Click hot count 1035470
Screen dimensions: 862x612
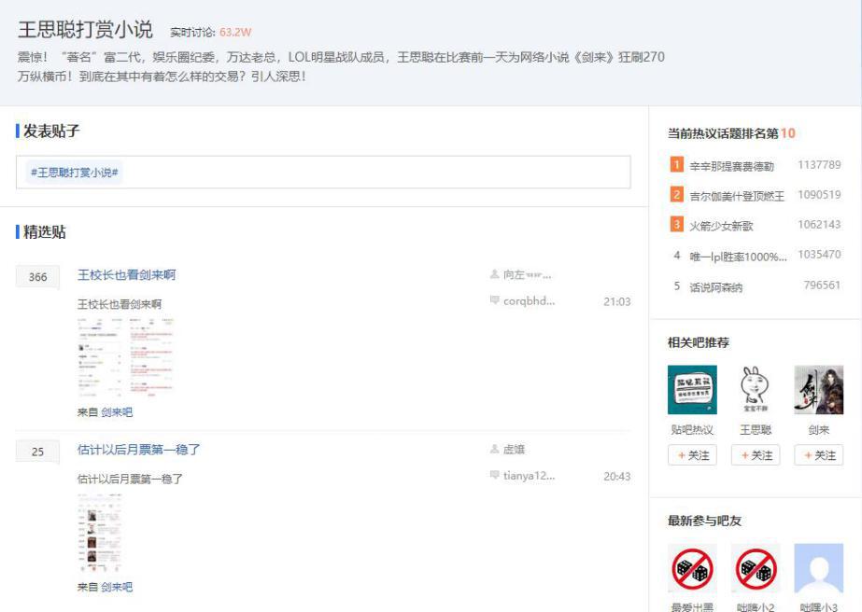click(x=819, y=255)
